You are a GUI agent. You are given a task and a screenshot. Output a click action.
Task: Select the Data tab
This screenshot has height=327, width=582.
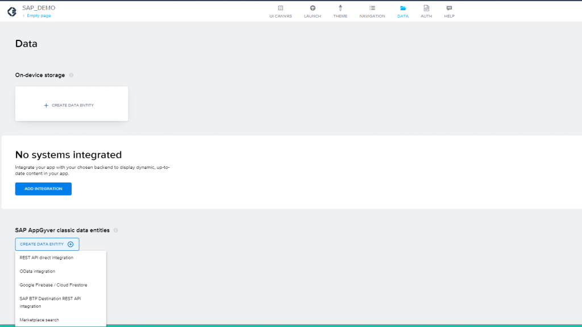(403, 11)
